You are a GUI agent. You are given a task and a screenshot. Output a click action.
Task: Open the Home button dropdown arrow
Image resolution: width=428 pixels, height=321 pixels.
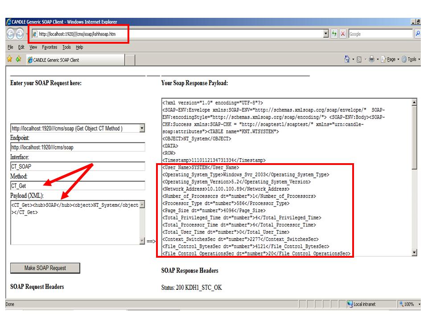click(x=353, y=59)
